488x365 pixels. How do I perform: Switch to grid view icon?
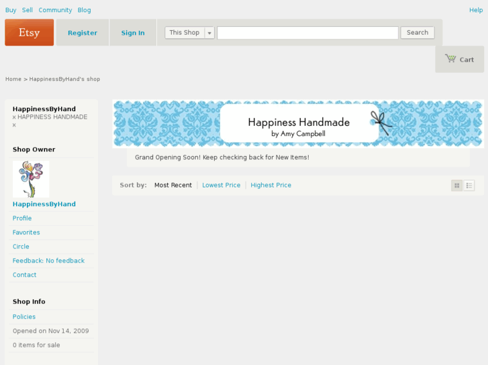pyautogui.click(x=456, y=186)
